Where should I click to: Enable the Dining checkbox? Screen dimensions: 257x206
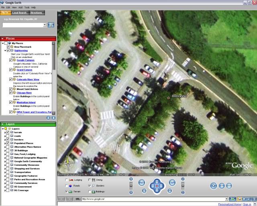[x=90, y=180]
